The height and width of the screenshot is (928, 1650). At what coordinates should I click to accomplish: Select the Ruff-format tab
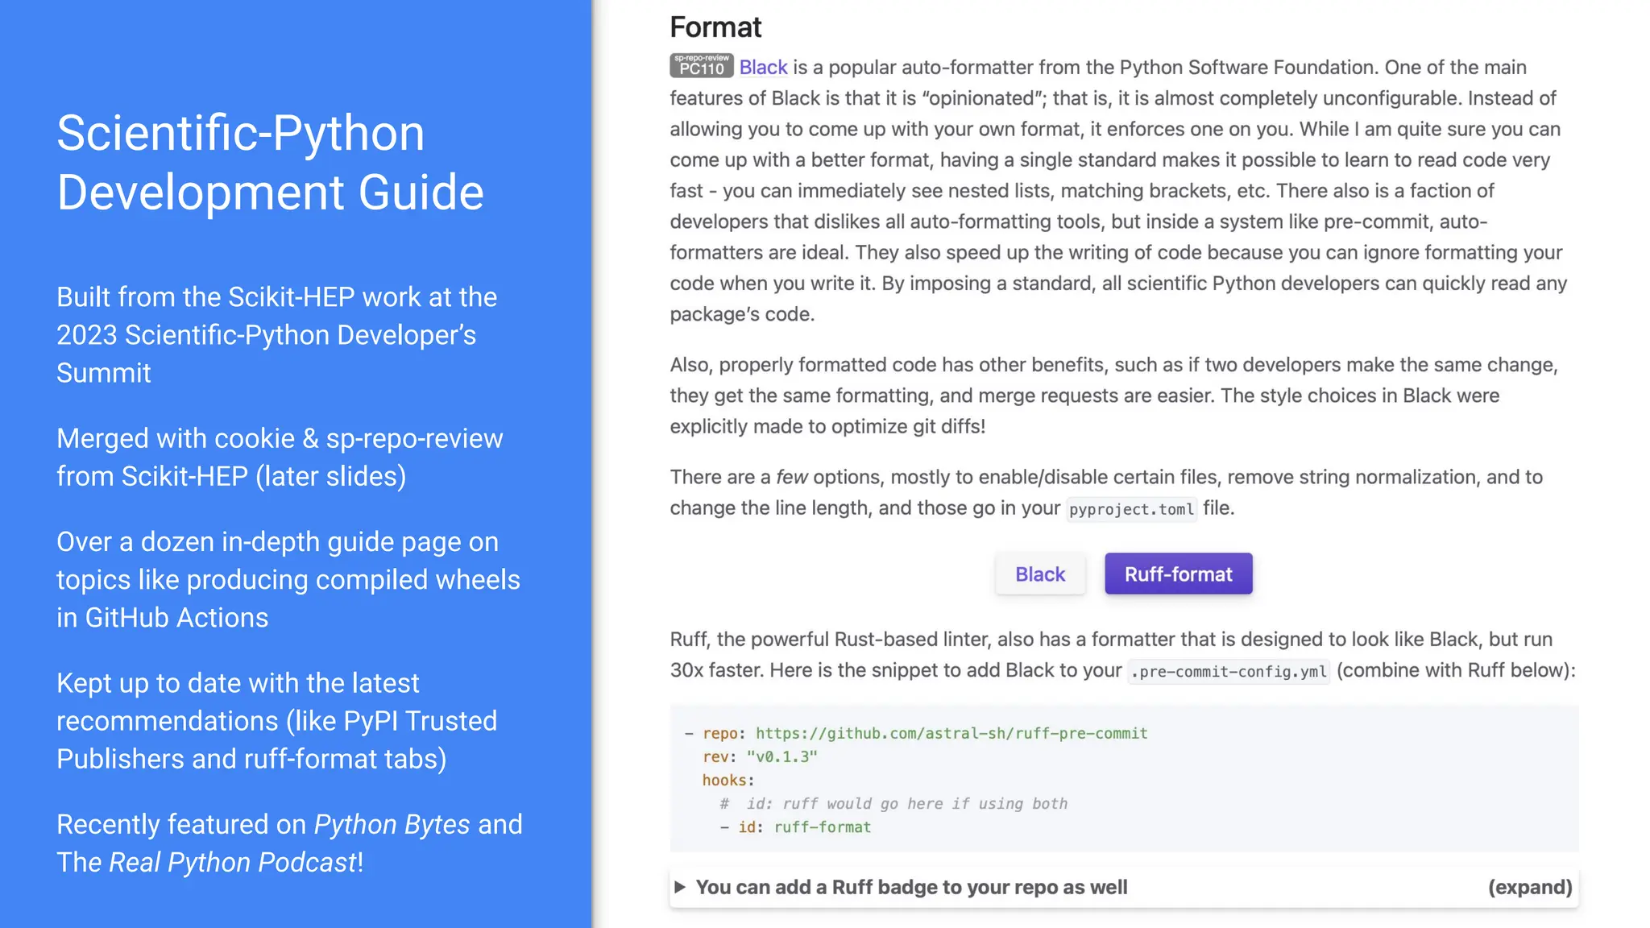tap(1178, 574)
